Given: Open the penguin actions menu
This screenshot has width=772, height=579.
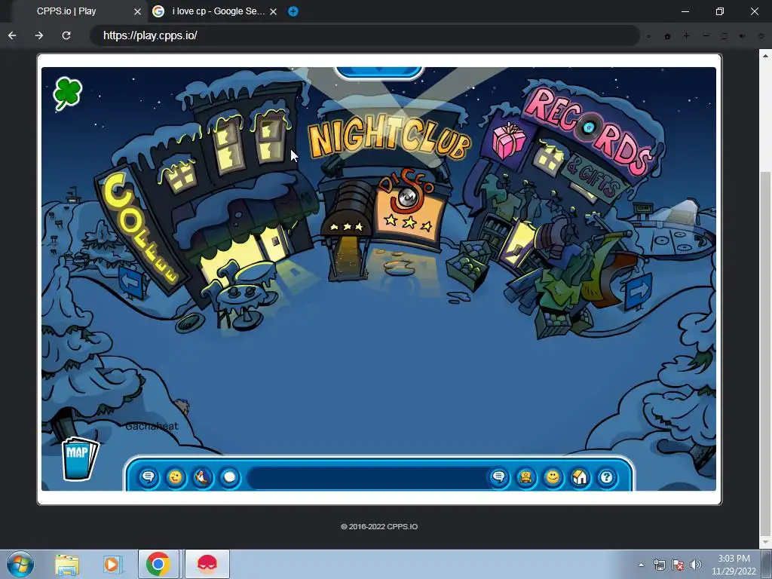Looking at the screenshot, I should (202, 477).
